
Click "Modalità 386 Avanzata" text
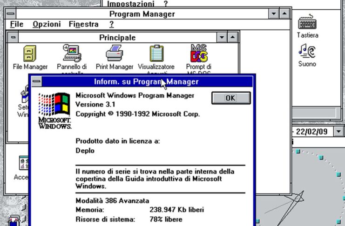point(112,201)
